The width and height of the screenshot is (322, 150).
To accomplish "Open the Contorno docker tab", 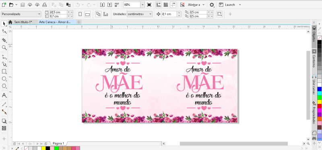I will 314,59.
